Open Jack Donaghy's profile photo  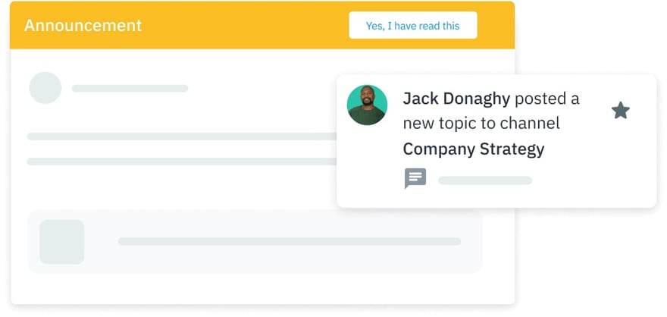[367, 105]
